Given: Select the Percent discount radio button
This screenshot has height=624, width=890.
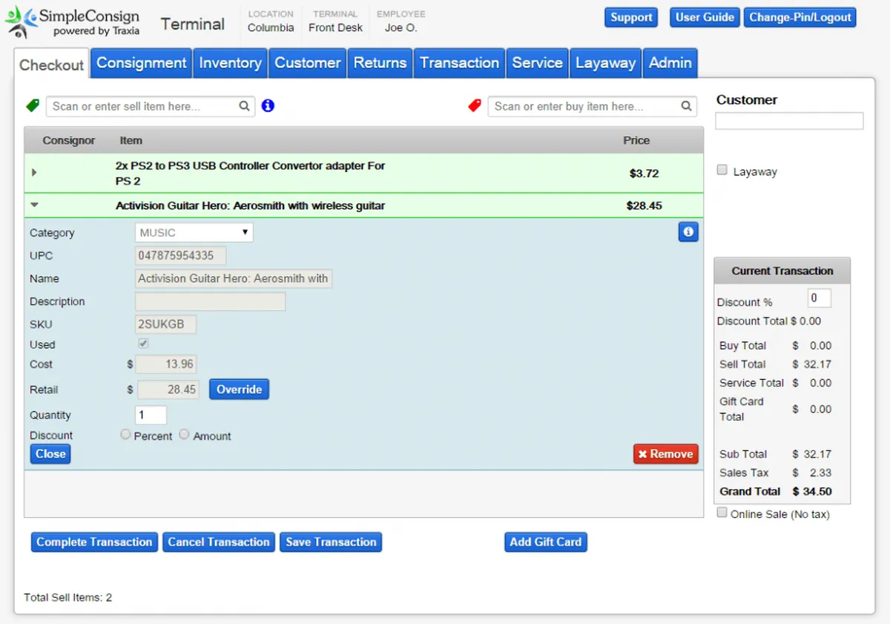Looking at the screenshot, I should 125,435.
